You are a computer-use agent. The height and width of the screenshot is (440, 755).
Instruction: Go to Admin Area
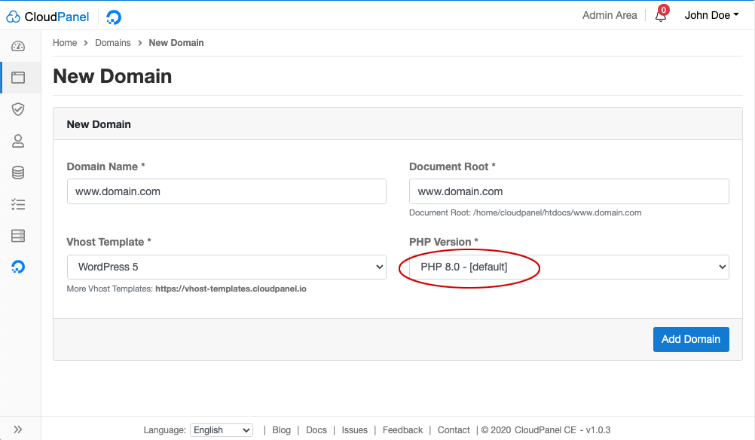pos(609,15)
